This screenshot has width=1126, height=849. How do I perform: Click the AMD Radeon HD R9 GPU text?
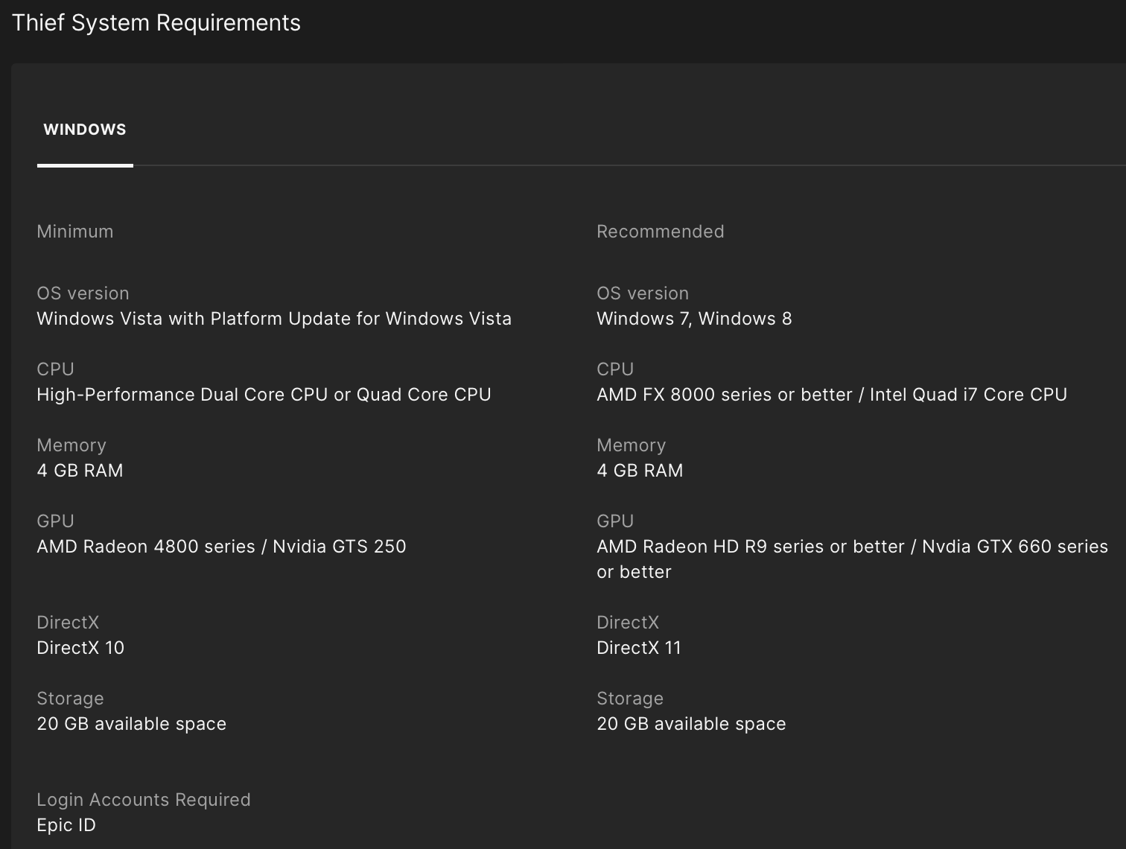coord(851,547)
